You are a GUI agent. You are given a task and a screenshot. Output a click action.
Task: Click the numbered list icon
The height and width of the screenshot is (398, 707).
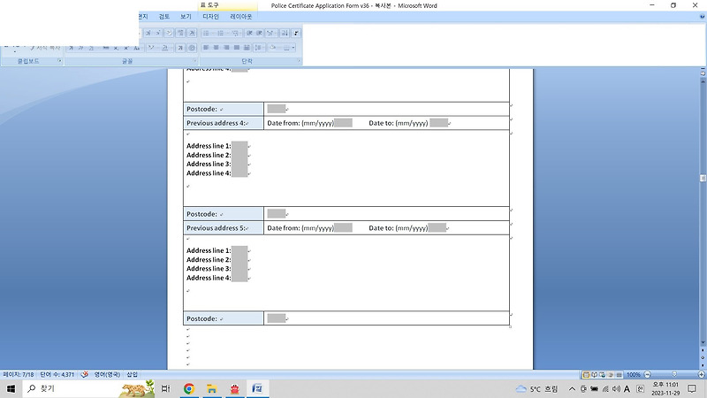(x=223, y=33)
